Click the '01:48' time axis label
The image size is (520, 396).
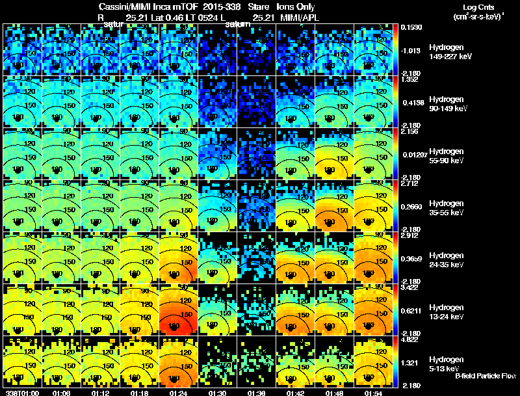[x=334, y=393]
